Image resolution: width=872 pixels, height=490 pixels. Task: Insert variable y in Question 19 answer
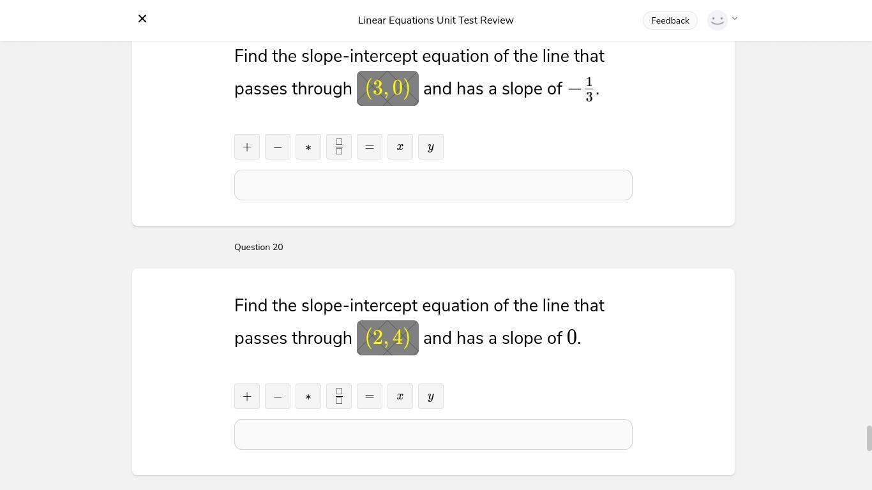coord(431,147)
